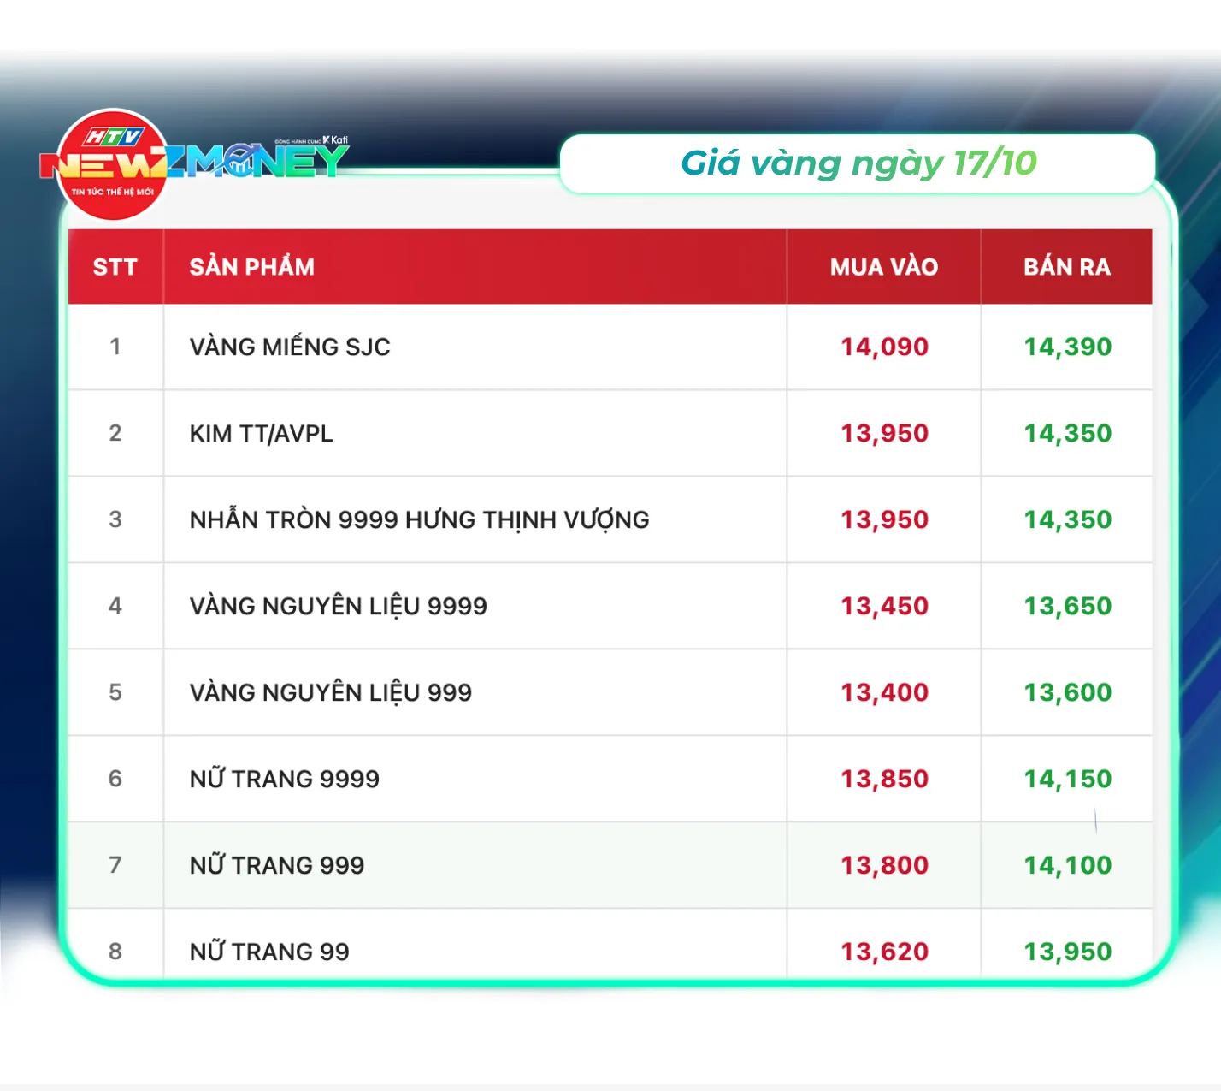The height and width of the screenshot is (1091, 1221).
Task: Click row number 3 in the STT column
Action: point(115,519)
